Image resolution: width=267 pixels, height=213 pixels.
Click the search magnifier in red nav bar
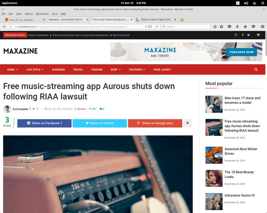256,70
